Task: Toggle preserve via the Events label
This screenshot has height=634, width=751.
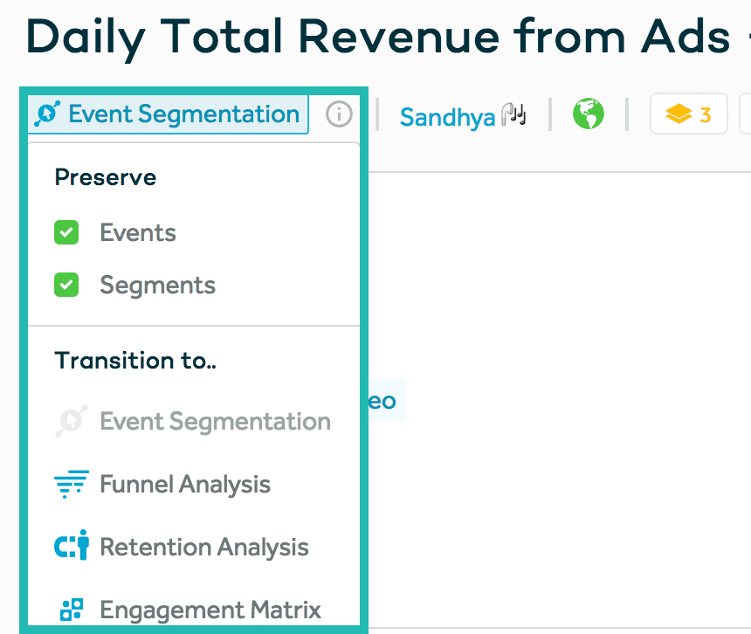Action: point(138,233)
